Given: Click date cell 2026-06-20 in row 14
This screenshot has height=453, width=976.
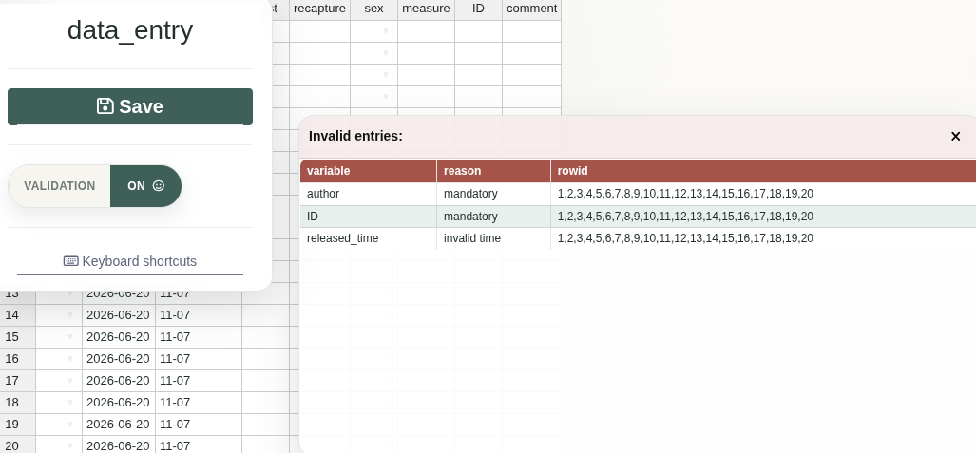Looking at the screenshot, I should click(118, 315).
